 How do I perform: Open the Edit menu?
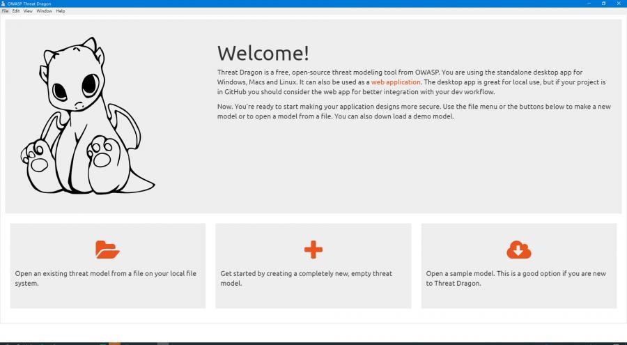(x=15, y=11)
